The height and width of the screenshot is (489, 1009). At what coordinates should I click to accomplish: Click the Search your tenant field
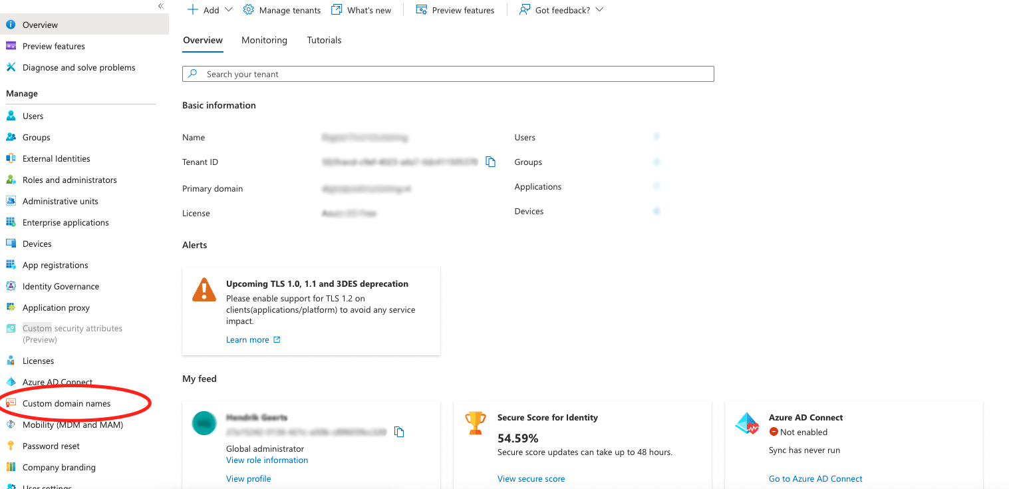(x=448, y=74)
